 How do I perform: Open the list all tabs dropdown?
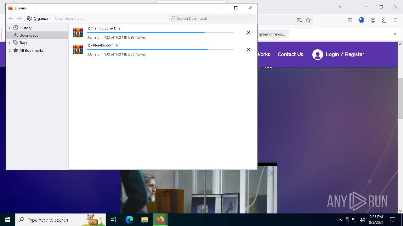340,7
